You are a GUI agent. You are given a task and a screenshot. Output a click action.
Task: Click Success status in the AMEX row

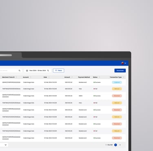click(x=97, y=96)
